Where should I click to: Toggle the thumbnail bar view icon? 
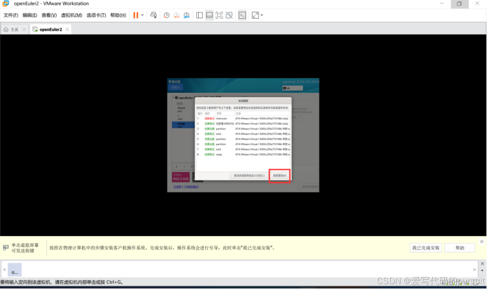pos(209,15)
